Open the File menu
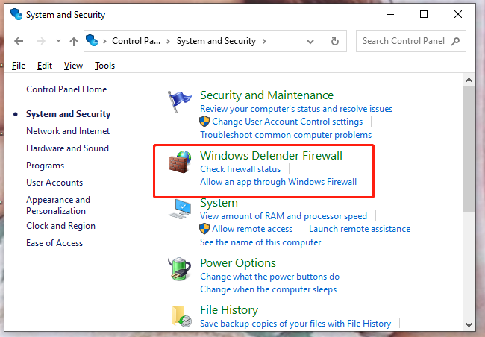This screenshot has width=485, height=337. [19, 66]
